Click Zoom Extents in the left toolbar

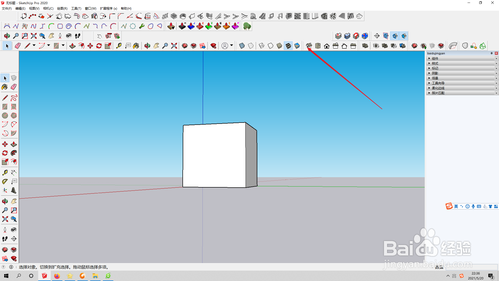pos(5,219)
